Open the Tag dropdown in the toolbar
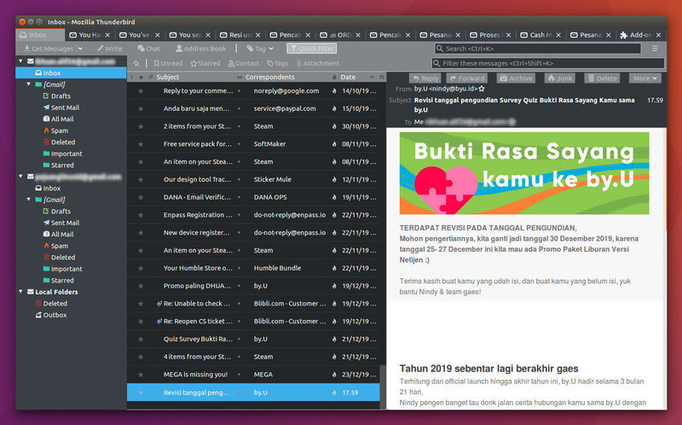The image size is (682, 425). pyautogui.click(x=260, y=49)
